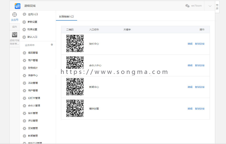Open the 应用入口 menu item
The width and height of the screenshot is (226, 144).
[x=33, y=14]
